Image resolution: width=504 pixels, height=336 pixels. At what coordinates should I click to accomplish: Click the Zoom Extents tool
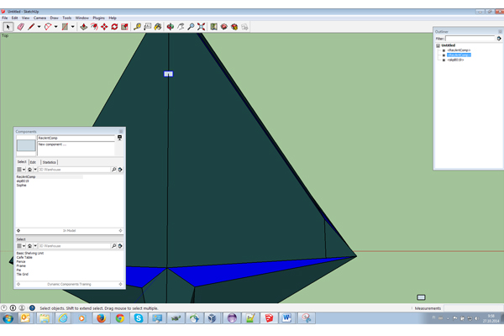pos(202,27)
